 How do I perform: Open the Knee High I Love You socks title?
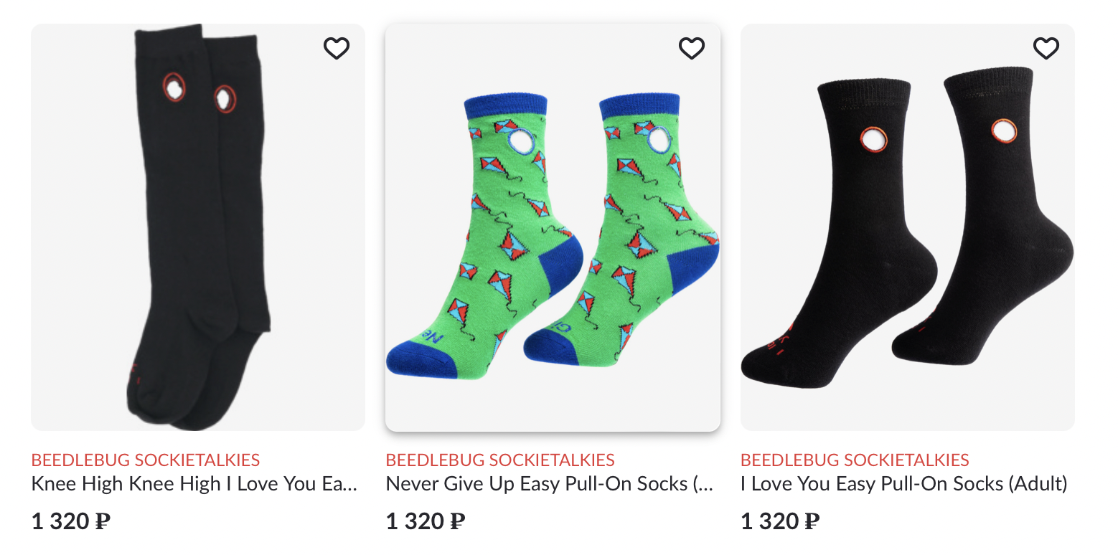coord(194,484)
